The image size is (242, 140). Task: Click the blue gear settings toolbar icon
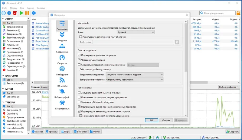pos(34,13)
